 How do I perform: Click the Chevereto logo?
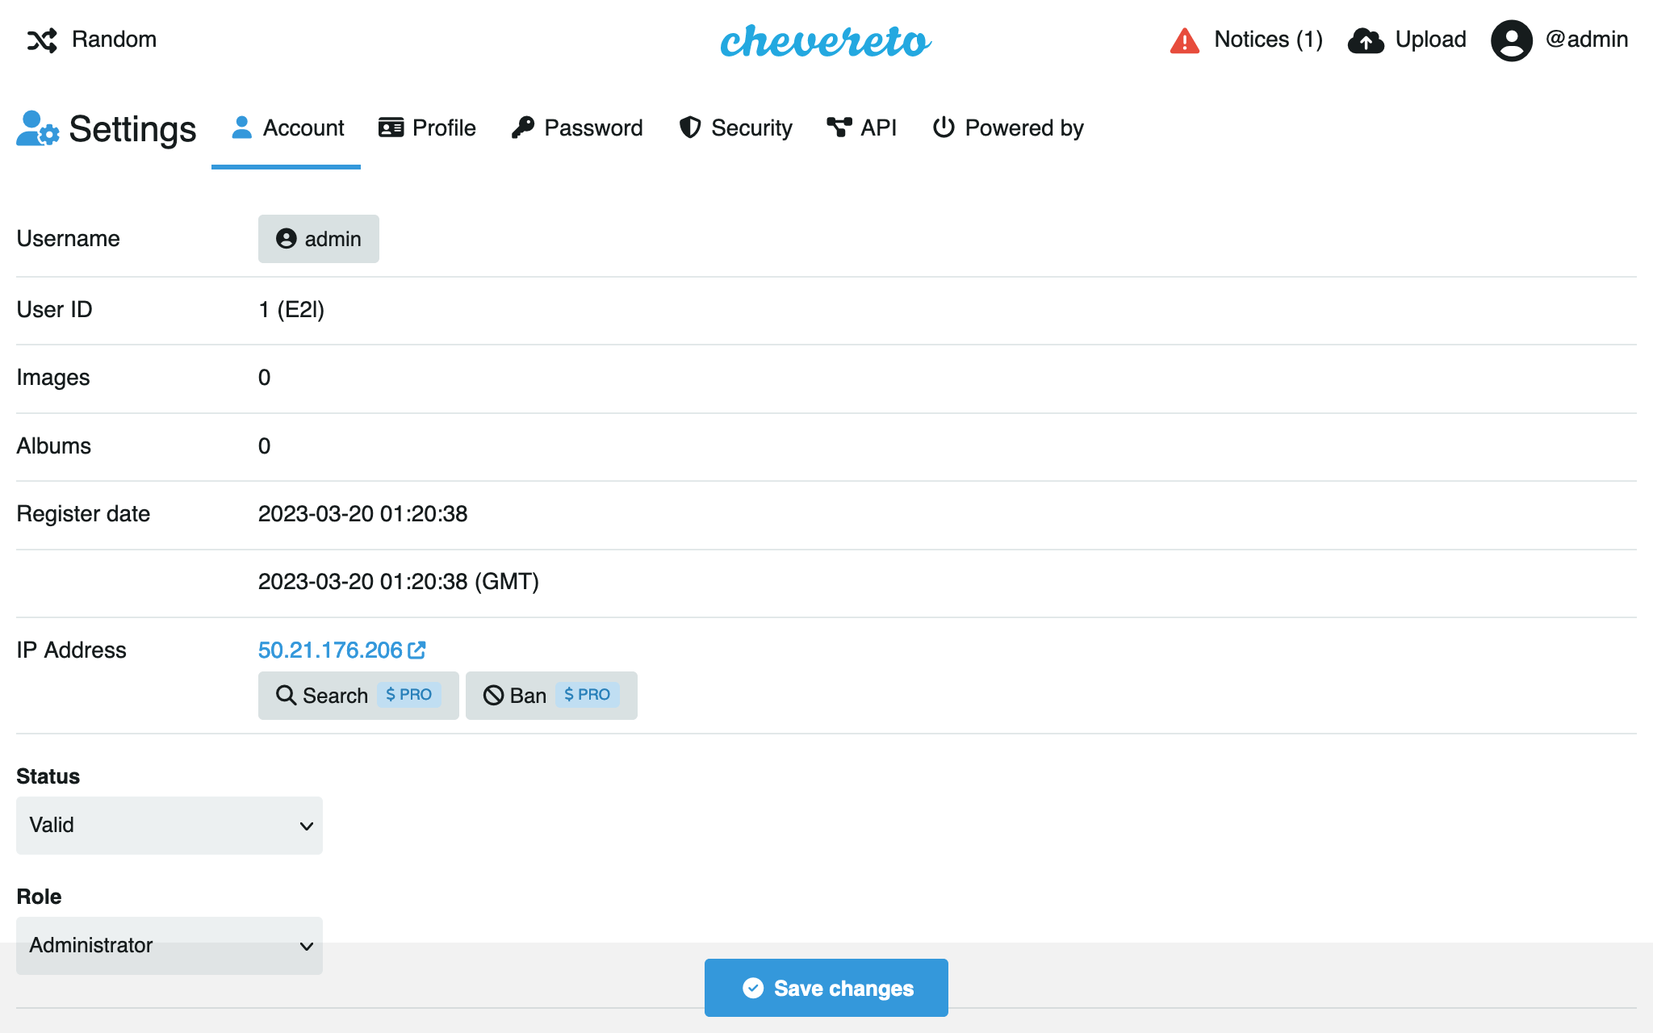(x=826, y=40)
